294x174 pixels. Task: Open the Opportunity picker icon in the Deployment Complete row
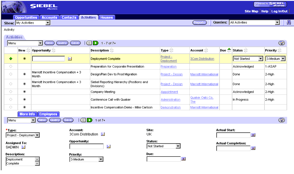[70, 59]
